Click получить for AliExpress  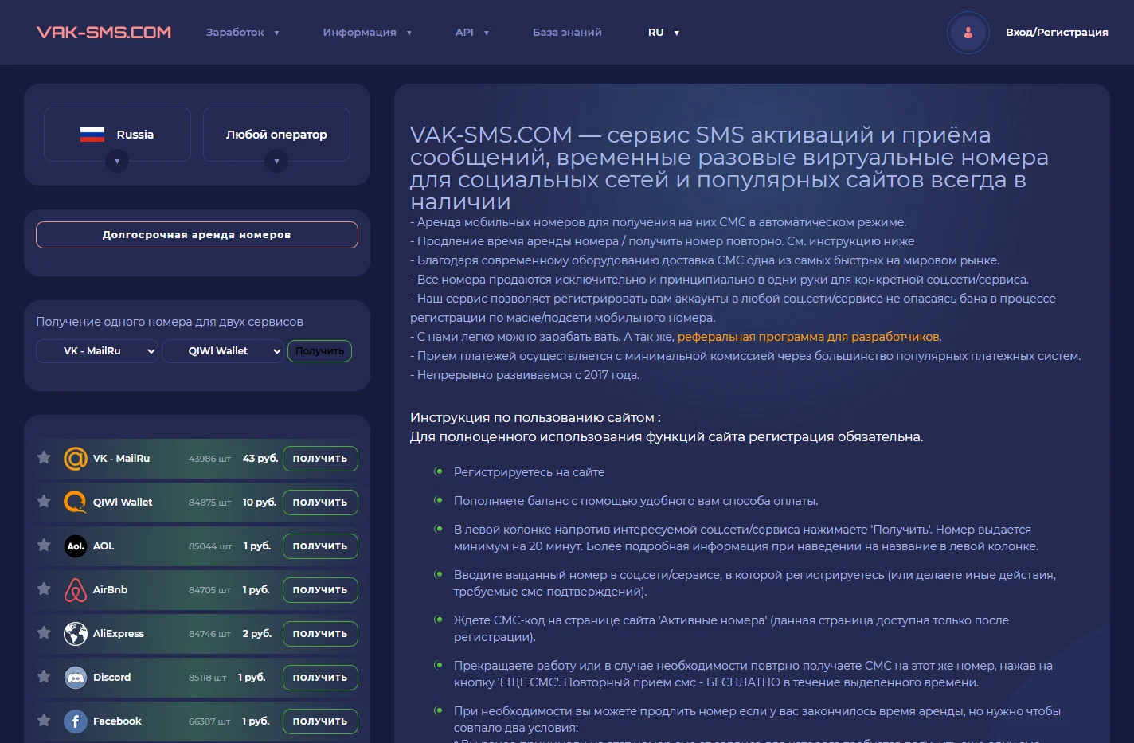(x=320, y=634)
